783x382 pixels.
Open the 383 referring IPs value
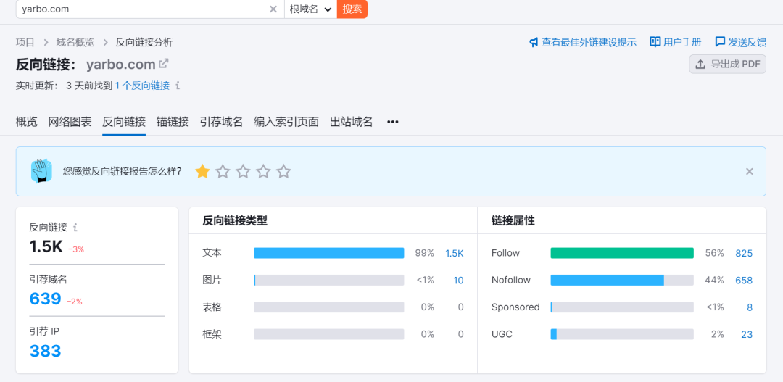click(x=46, y=351)
